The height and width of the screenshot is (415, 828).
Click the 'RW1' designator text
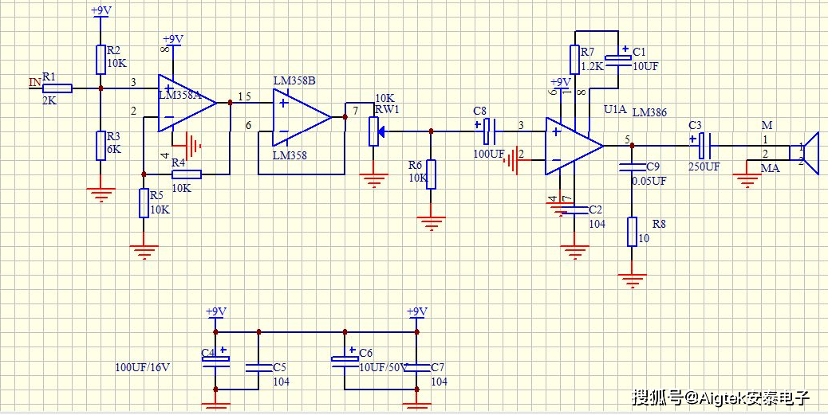point(385,109)
